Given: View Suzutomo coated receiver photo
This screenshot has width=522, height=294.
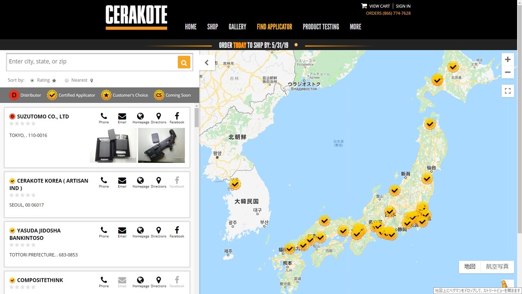Looking at the screenshot, I should [161, 145].
